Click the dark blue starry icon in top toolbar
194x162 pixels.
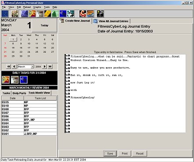coord(5,14)
